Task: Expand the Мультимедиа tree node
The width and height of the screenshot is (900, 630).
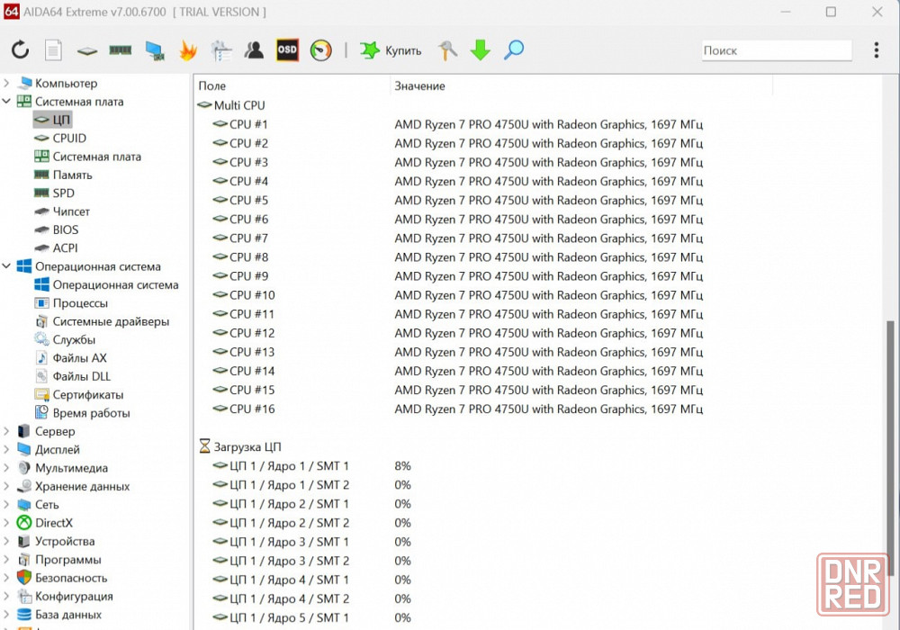Action: [7, 468]
